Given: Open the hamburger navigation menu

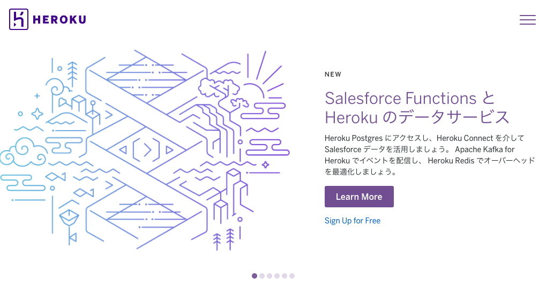Looking at the screenshot, I should tap(528, 20).
